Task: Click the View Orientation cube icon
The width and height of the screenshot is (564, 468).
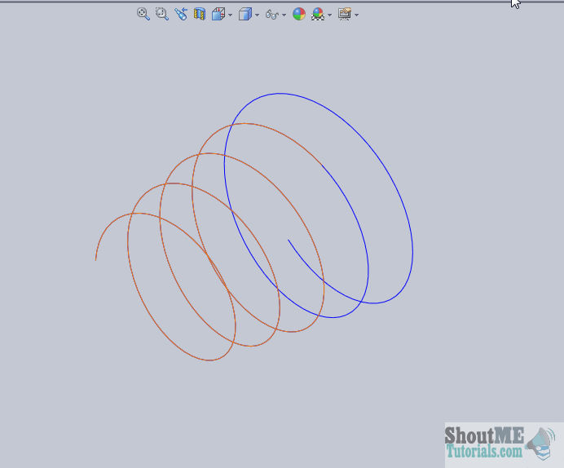Action: 218,14
